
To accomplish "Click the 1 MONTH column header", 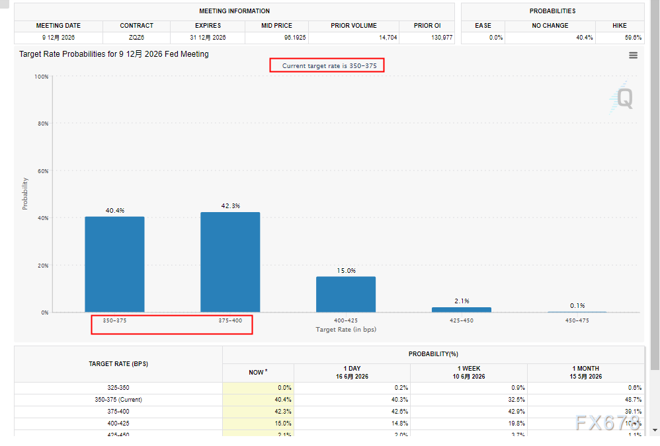I will 585,373.
